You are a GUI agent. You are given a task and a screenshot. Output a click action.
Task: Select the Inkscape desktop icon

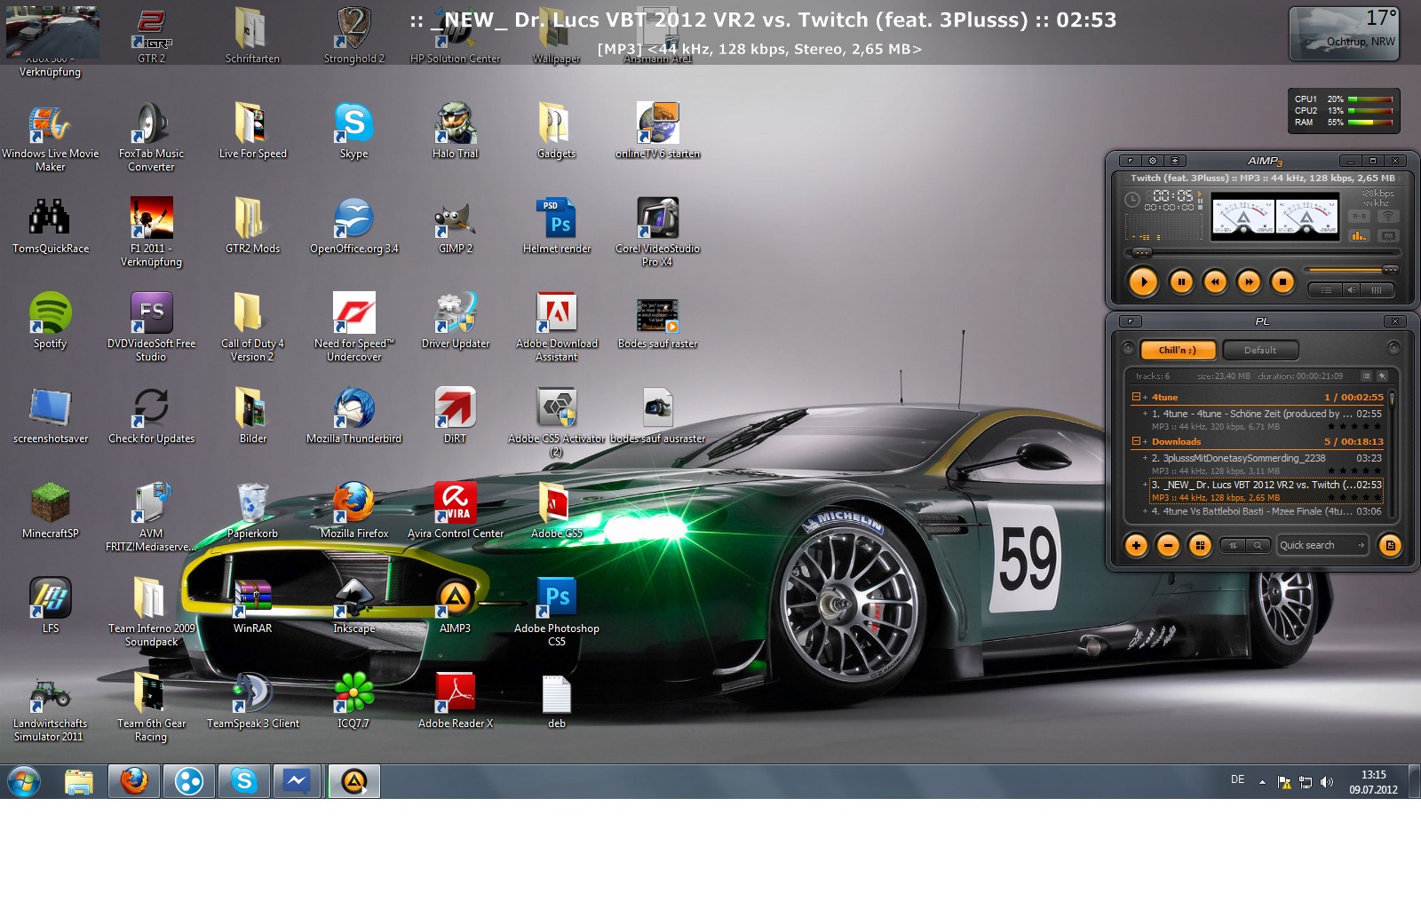tap(354, 606)
